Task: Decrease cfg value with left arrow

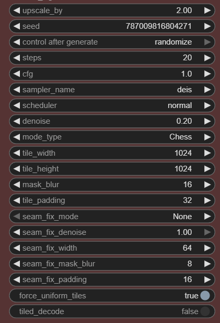Action: click(17, 74)
